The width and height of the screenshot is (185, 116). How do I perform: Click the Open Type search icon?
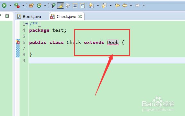tap(53, 5)
